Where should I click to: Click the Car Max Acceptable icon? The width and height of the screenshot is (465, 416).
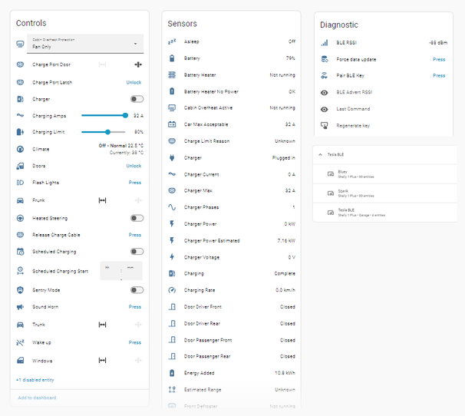pyautogui.click(x=172, y=124)
